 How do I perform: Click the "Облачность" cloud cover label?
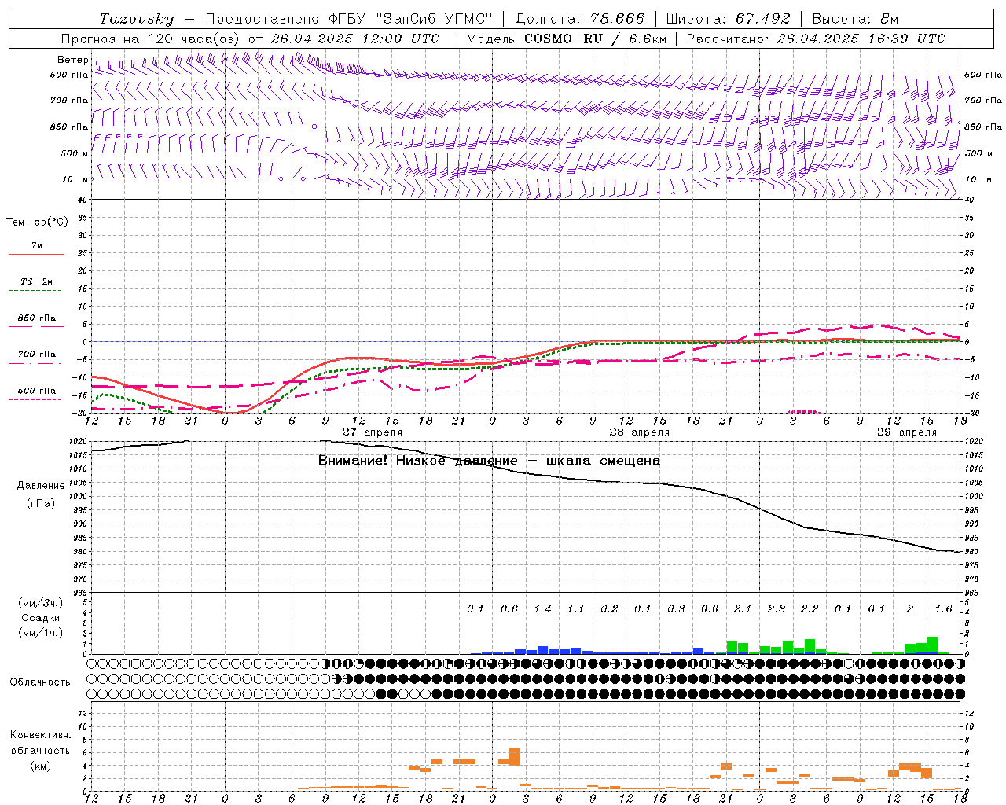tap(40, 682)
